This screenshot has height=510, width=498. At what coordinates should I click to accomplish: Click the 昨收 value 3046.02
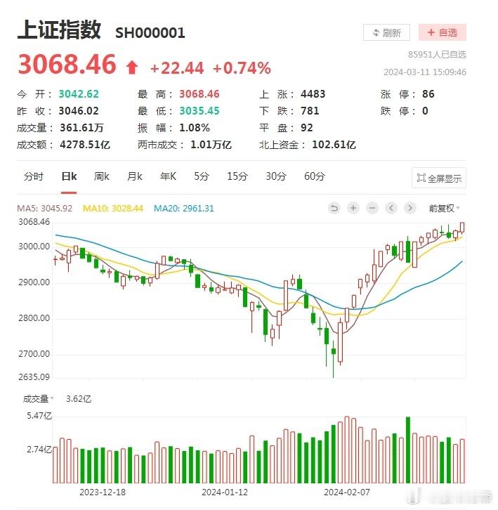coord(79,111)
